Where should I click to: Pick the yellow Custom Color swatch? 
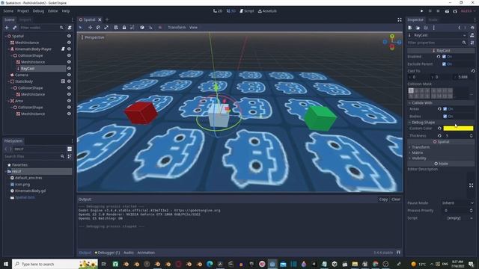(x=458, y=129)
